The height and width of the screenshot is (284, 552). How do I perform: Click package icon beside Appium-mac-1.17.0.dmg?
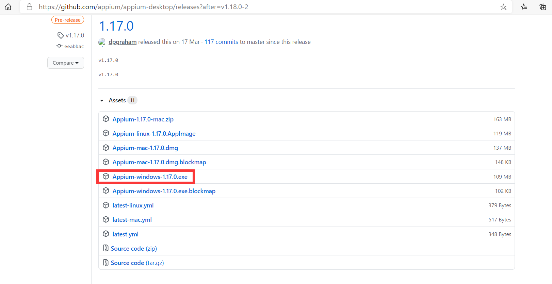pos(106,148)
